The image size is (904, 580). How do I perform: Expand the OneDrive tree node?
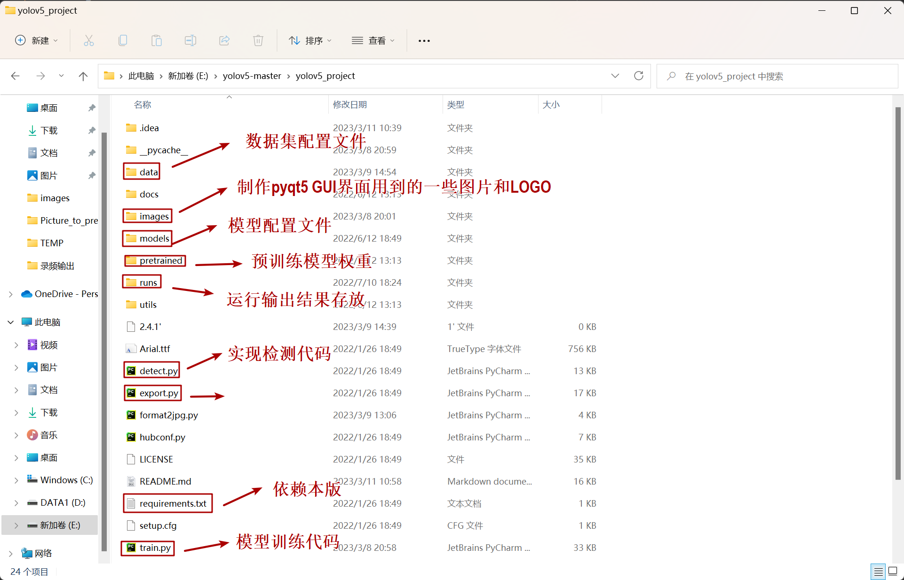11,294
